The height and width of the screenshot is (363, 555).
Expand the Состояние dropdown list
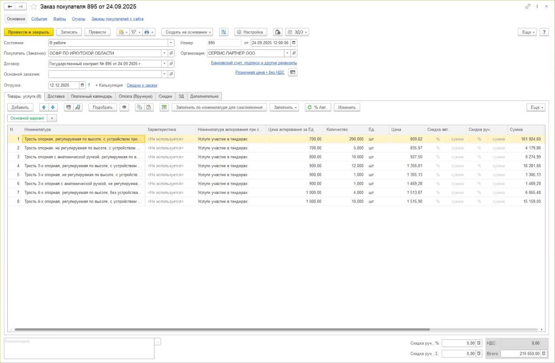(x=171, y=43)
